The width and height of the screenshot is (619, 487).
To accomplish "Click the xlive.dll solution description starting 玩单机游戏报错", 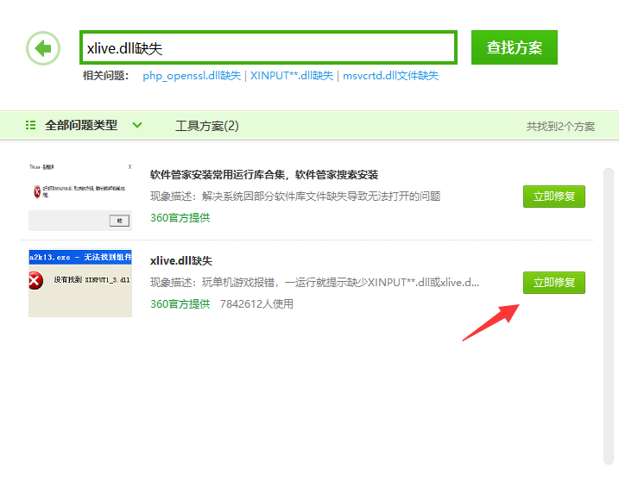I will [x=314, y=283].
